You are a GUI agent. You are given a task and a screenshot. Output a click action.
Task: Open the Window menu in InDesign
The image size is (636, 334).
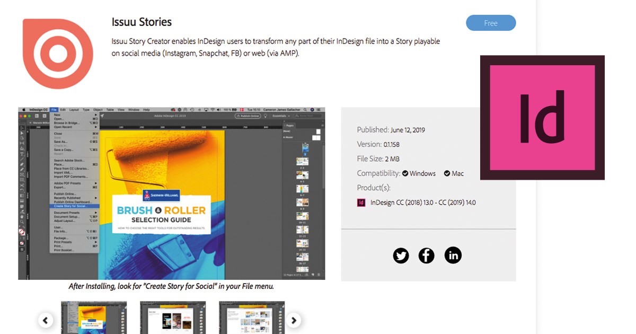coord(134,110)
